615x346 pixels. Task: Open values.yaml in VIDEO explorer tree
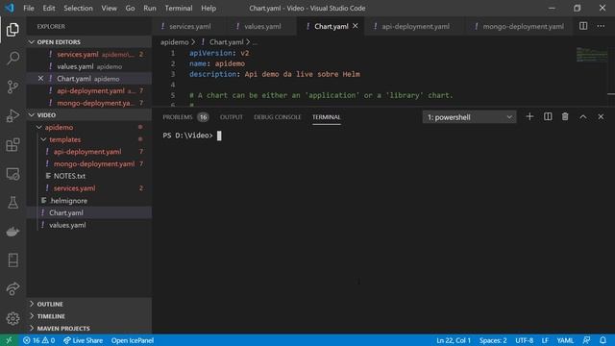coord(89,225)
